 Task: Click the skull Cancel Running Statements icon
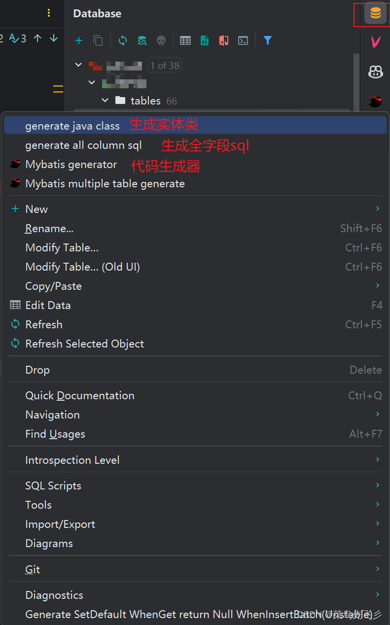pyautogui.click(x=161, y=40)
